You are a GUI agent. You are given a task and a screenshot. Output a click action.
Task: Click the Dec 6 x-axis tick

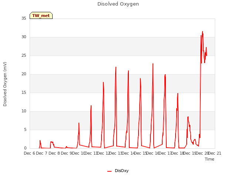click(30, 153)
